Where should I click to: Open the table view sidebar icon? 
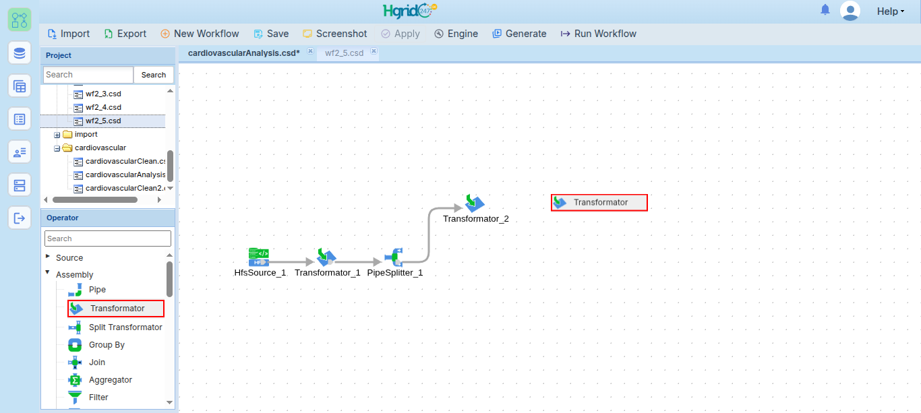[20, 86]
